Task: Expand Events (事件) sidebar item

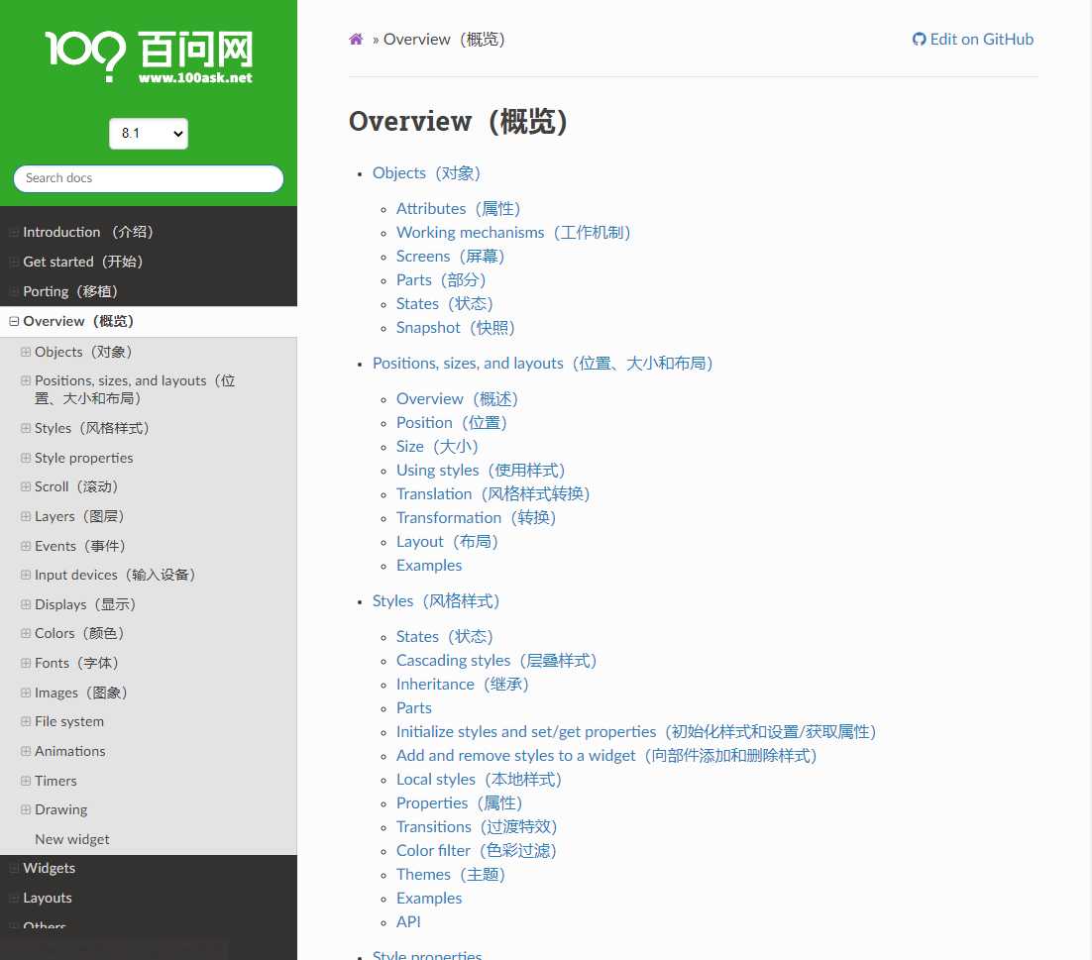Action: tap(26, 546)
